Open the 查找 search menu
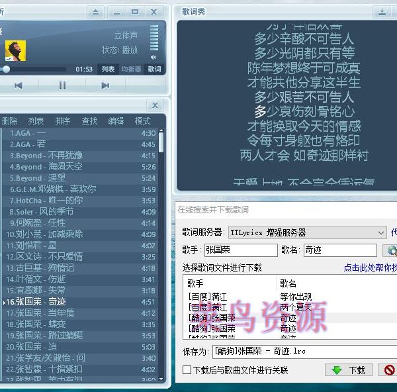The height and width of the screenshot is (392, 397). pos(89,121)
